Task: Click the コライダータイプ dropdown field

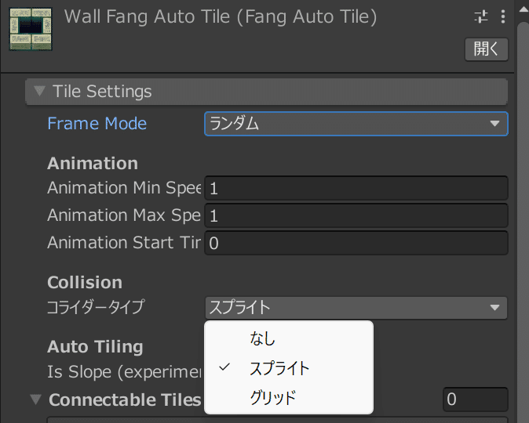Action: (356, 308)
